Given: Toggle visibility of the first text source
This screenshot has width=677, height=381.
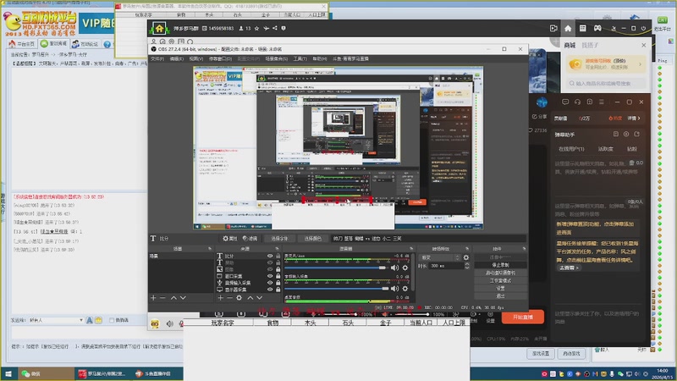Looking at the screenshot, I should coord(270,257).
